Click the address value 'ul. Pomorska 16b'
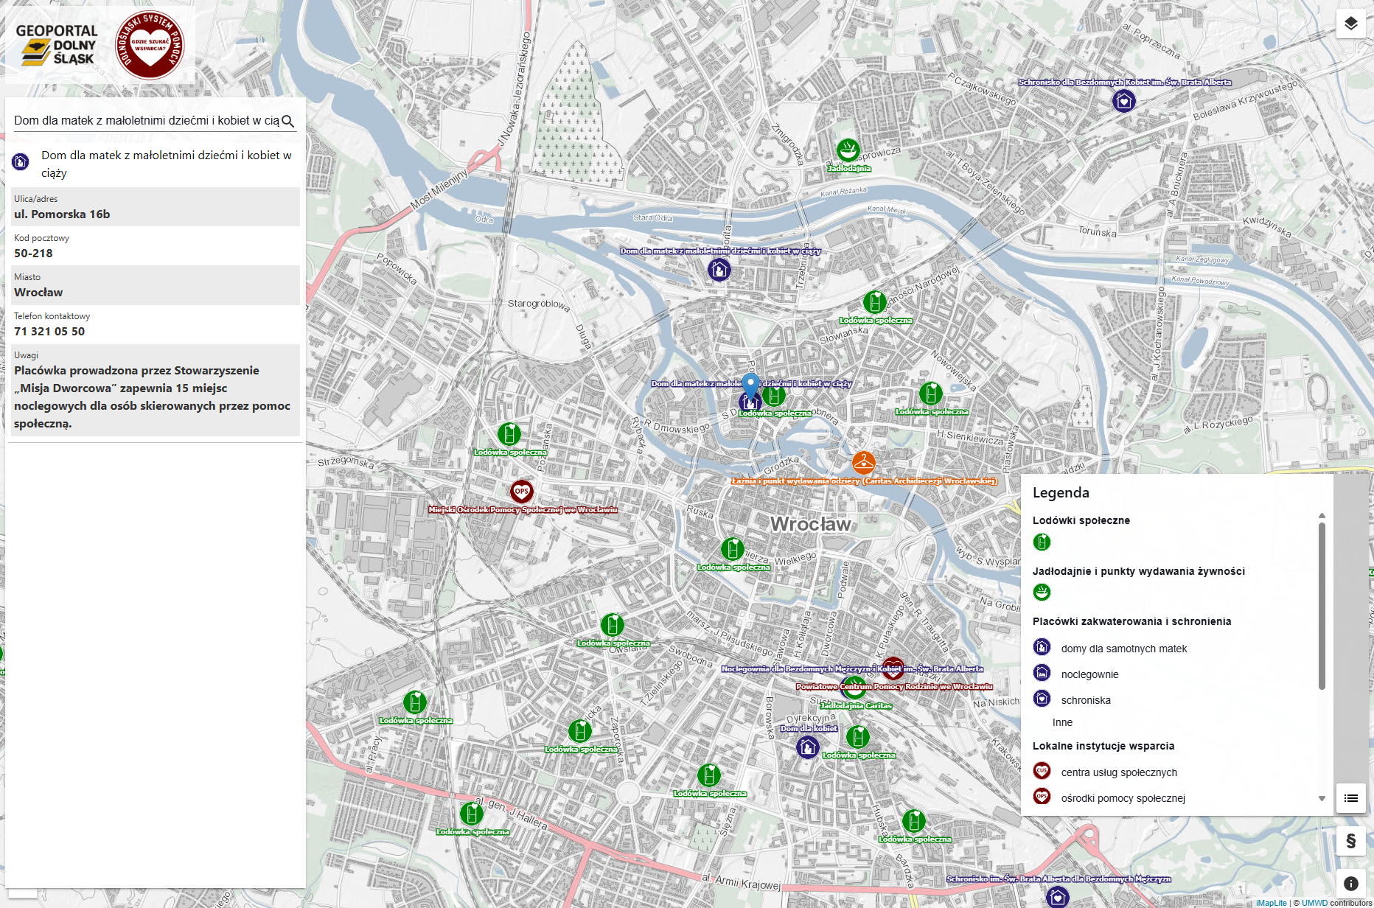Screen dimensions: 1374x908 pos(62,214)
